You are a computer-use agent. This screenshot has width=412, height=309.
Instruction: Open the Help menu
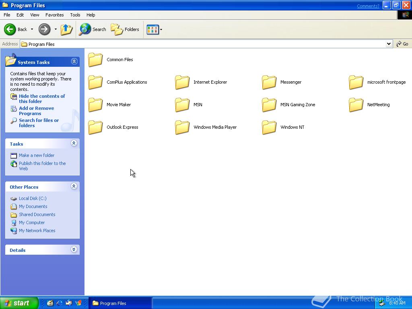(x=91, y=15)
